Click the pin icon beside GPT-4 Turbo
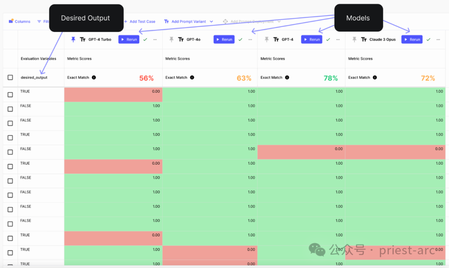 point(73,39)
